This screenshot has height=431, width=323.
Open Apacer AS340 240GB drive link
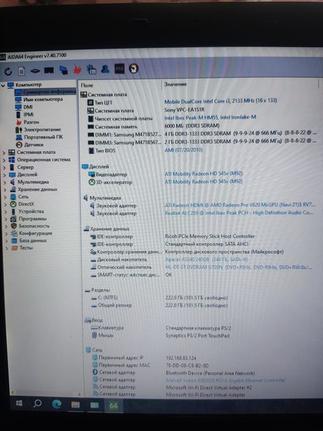[x=207, y=259]
